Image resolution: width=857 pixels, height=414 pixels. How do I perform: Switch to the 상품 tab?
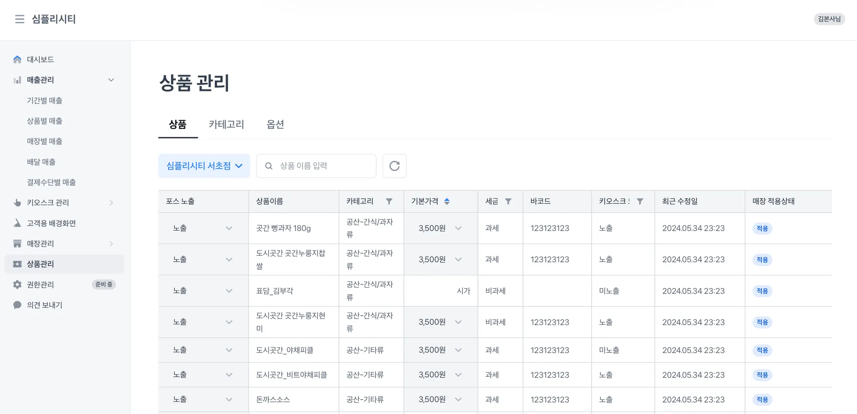[x=178, y=124]
